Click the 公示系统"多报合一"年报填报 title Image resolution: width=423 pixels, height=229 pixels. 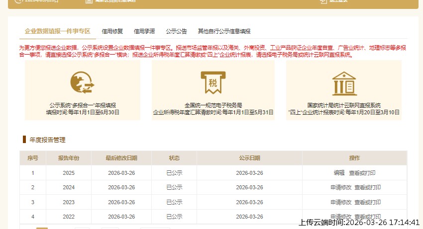coord(83,105)
